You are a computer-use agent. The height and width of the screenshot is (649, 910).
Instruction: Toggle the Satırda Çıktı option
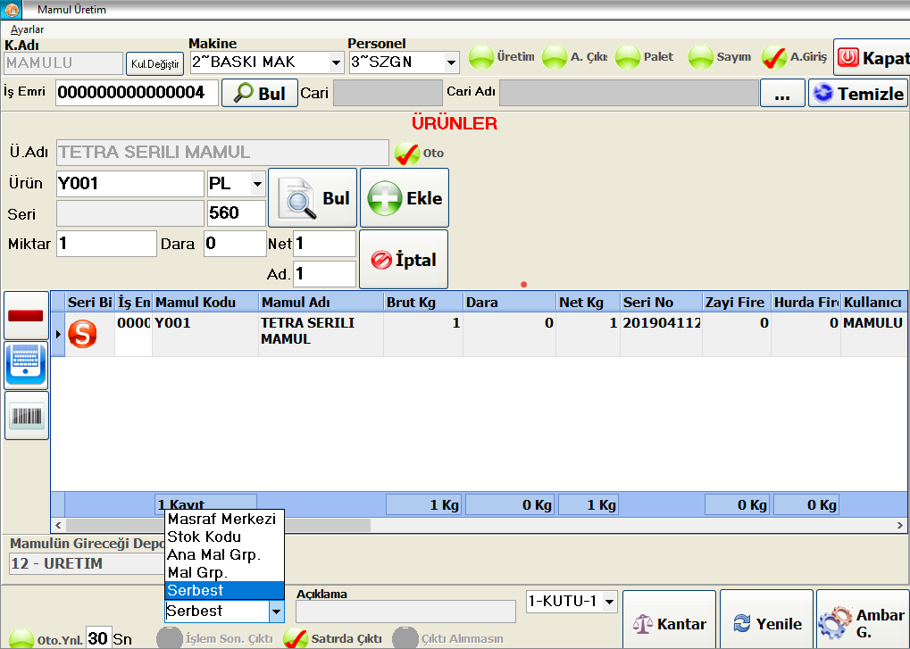point(296,638)
